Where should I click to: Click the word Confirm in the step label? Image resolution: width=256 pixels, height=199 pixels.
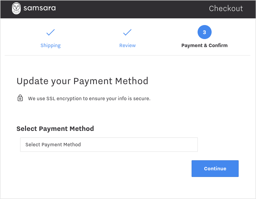click(218, 45)
